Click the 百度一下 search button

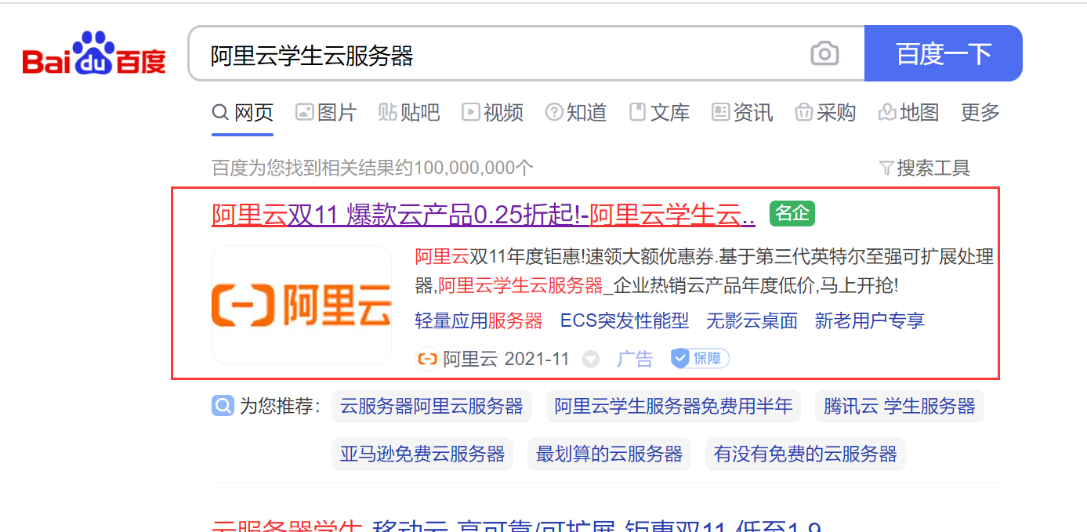click(x=944, y=53)
